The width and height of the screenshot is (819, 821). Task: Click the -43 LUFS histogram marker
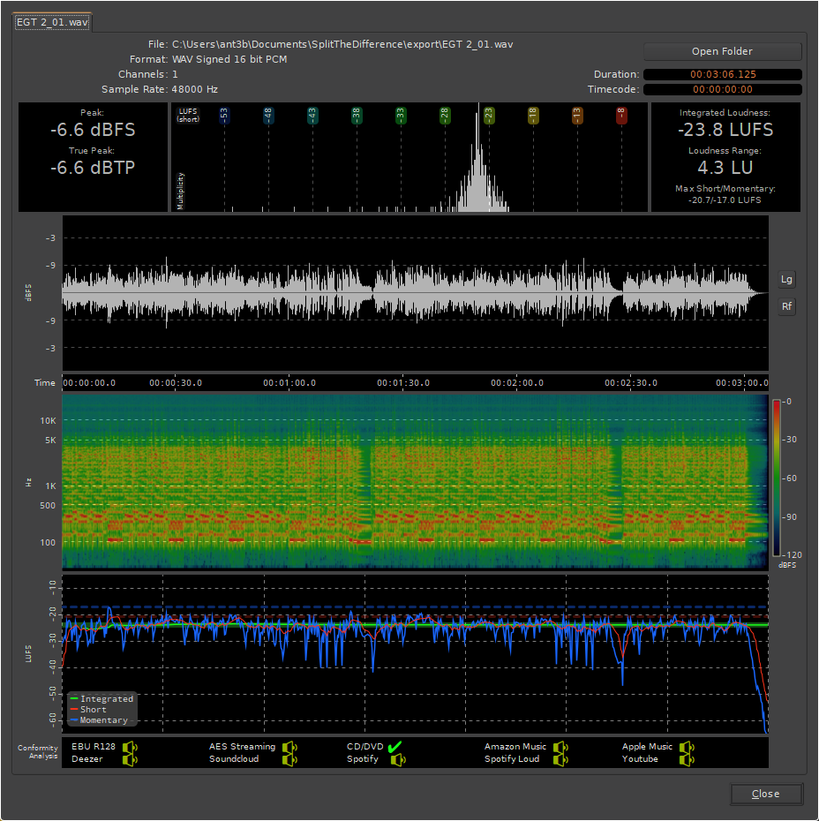point(312,115)
